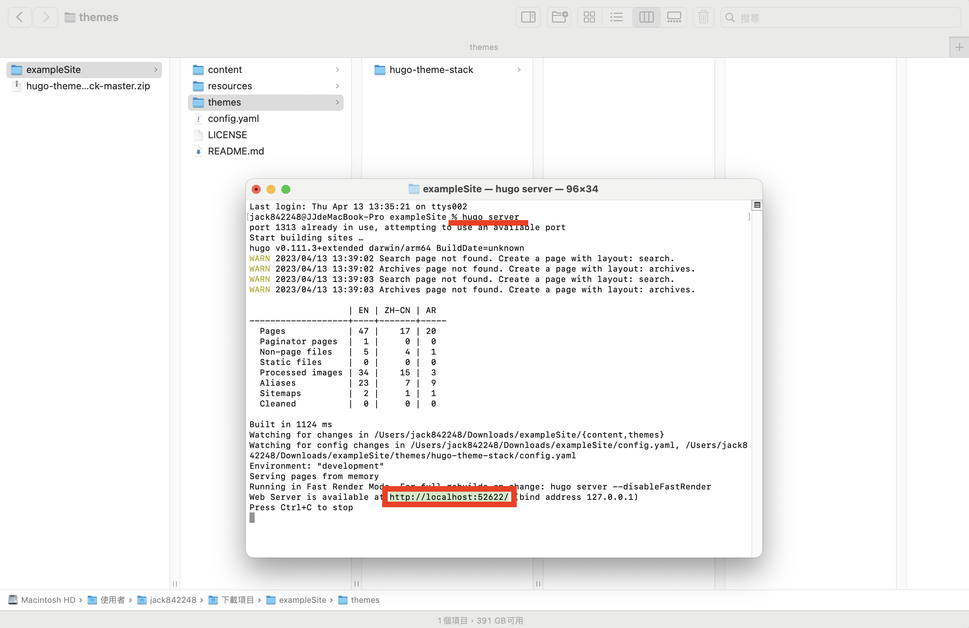Switch Finder to gallery view
The image size is (969, 628).
[x=674, y=17]
